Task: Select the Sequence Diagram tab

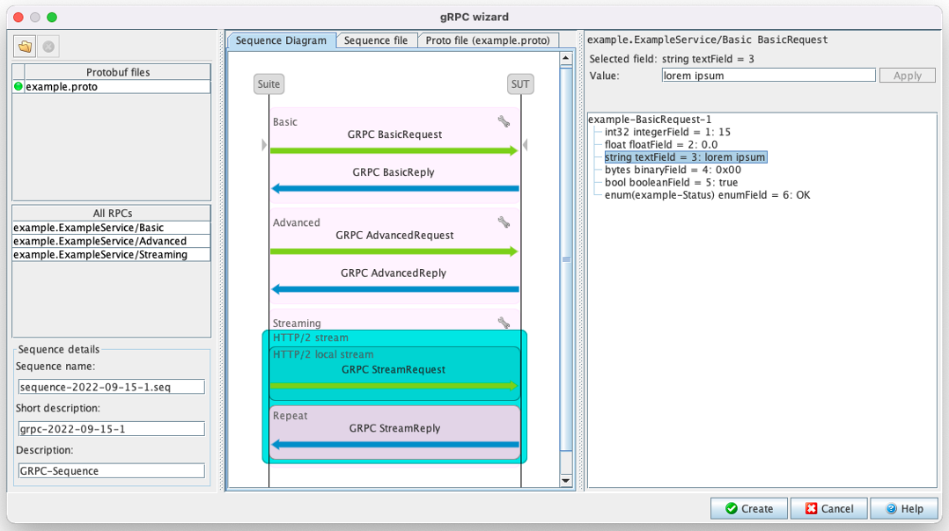Action: point(282,40)
